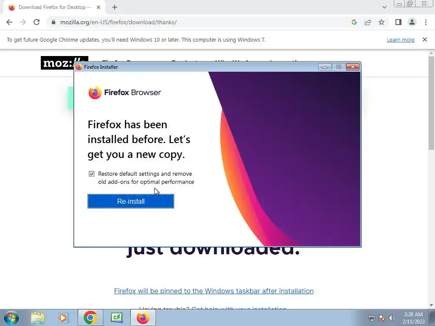The width and height of the screenshot is (435, 326).
Task: Open the C# app in taskbar
Action: 116,318
